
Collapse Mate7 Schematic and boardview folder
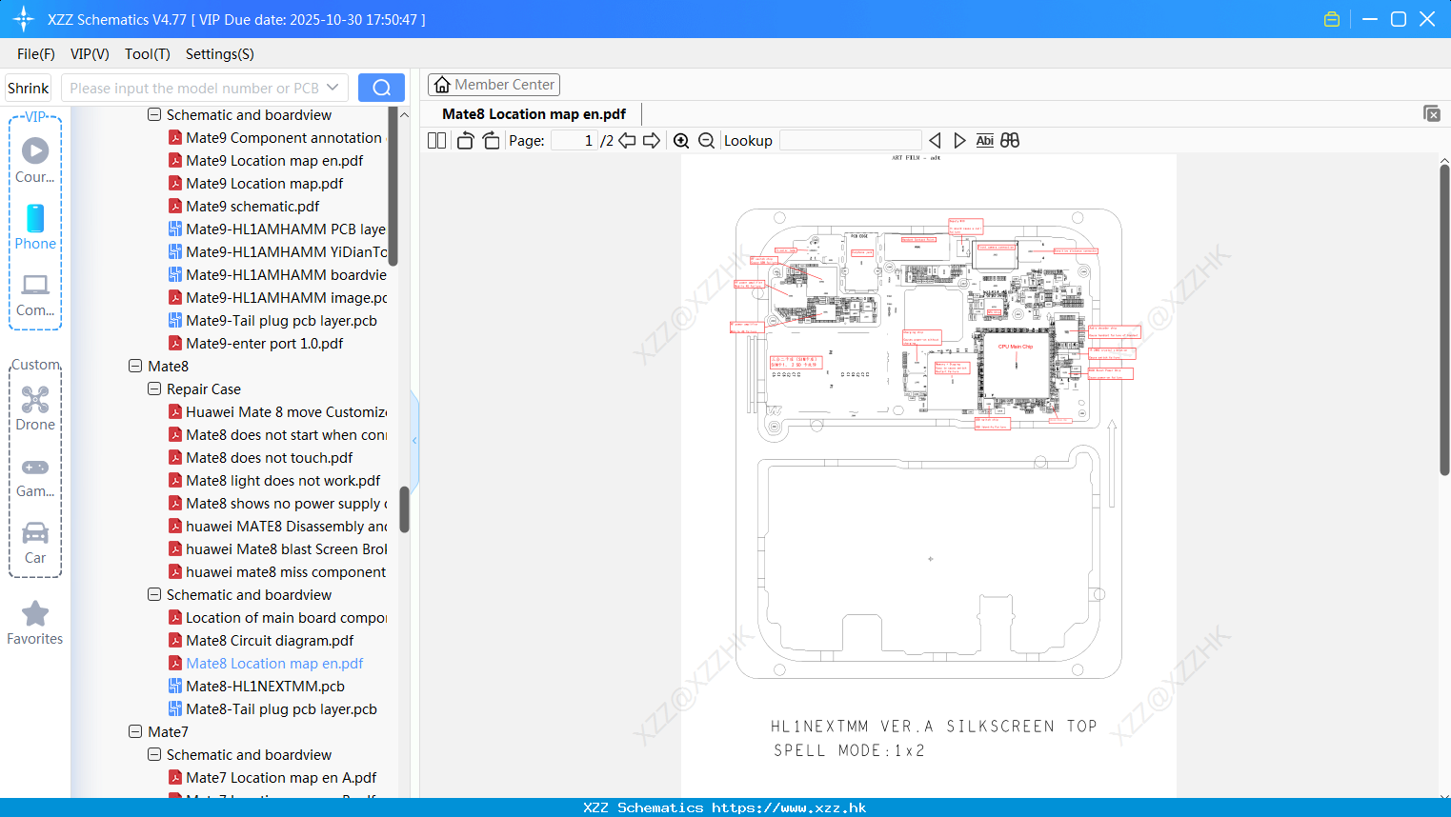(154, 754)
